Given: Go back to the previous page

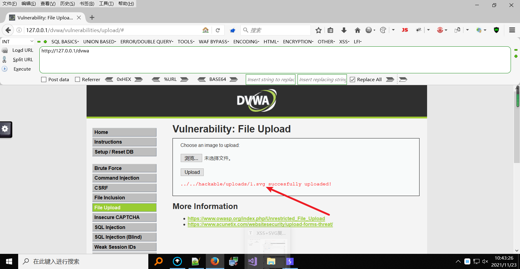Looking at the screenshot, I should tap(8, 30).
